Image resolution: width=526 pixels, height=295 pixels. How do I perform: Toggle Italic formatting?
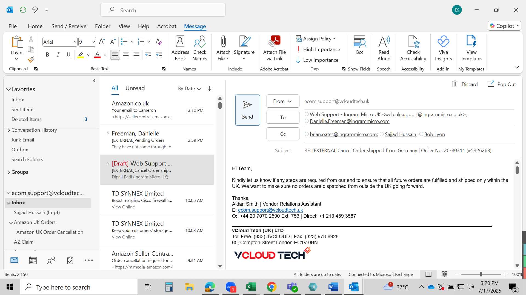58,55
